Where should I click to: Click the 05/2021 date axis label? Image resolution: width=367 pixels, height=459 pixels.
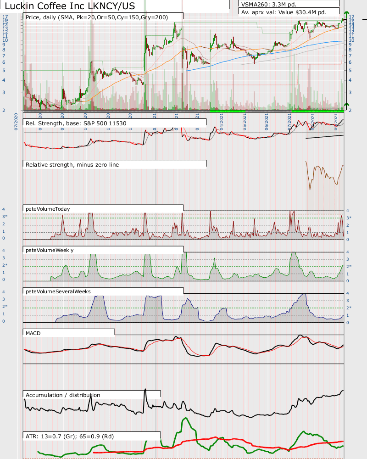pos(245,122)
